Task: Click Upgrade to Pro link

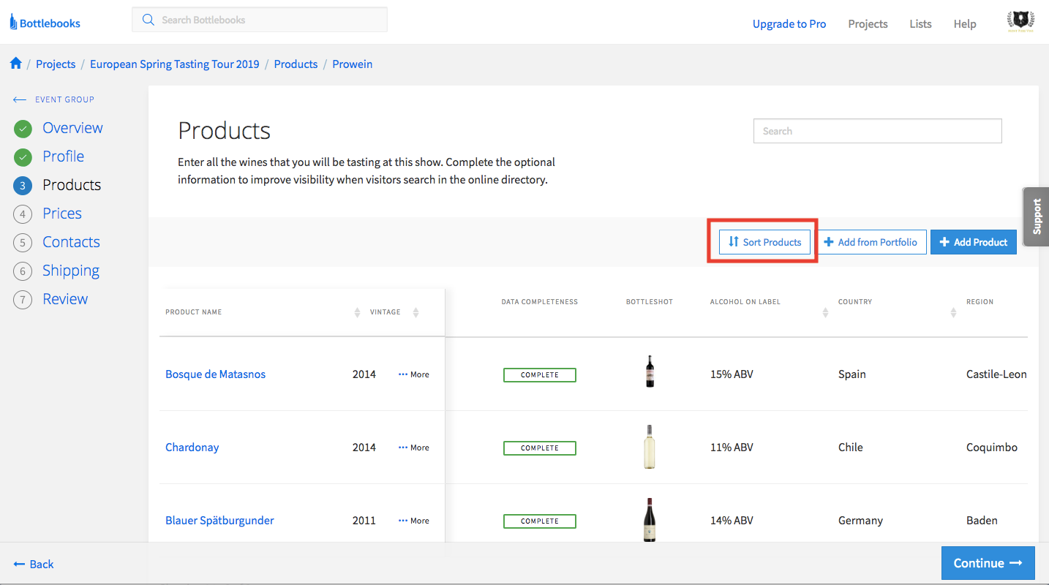Action: coord(789,24)
